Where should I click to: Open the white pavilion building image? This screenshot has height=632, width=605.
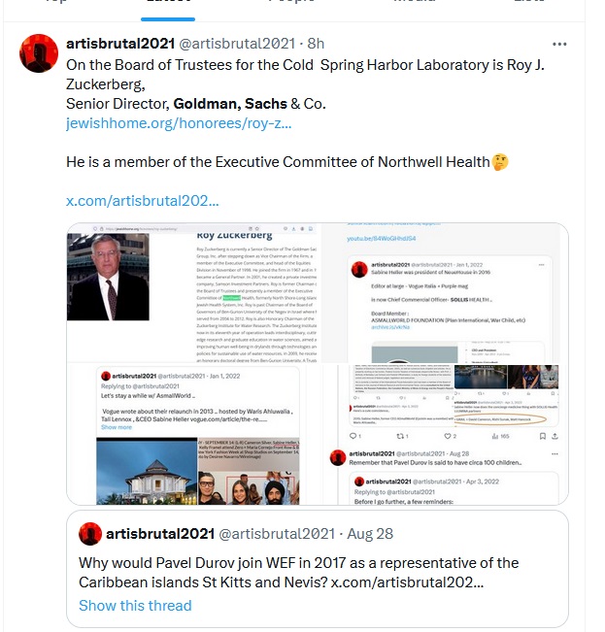[147, 471]
